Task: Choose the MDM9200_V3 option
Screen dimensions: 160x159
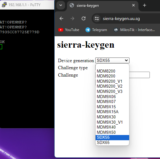Action: tap(112, 91)
